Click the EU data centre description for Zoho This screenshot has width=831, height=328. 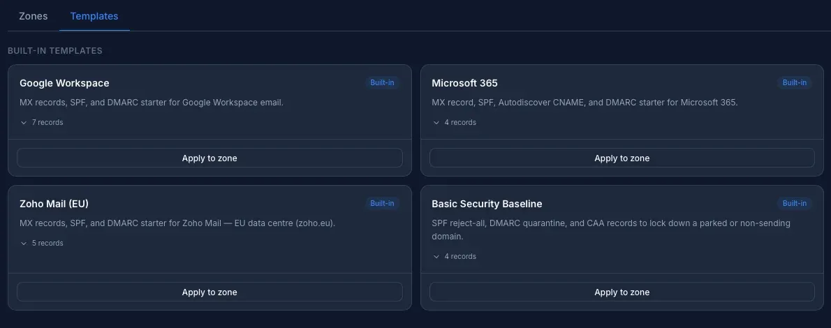pos(177,223)
